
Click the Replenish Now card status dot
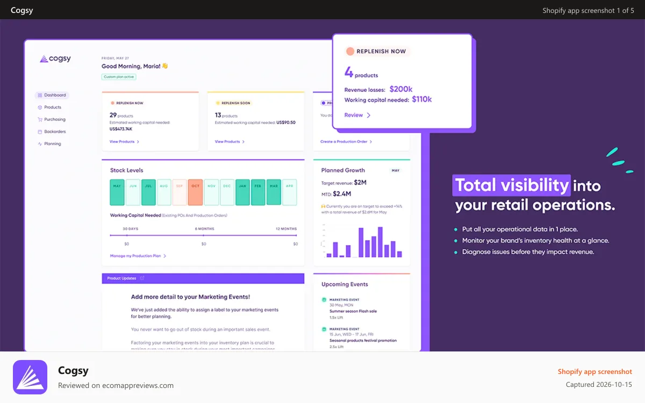112,103
